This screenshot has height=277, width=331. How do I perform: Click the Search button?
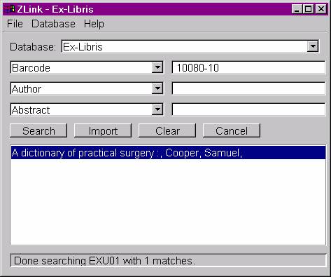click(x=38, y=130)
